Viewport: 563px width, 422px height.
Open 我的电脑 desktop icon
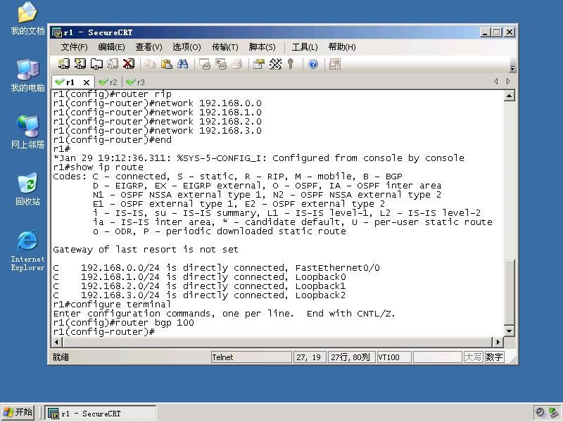[x=27, y=75]
